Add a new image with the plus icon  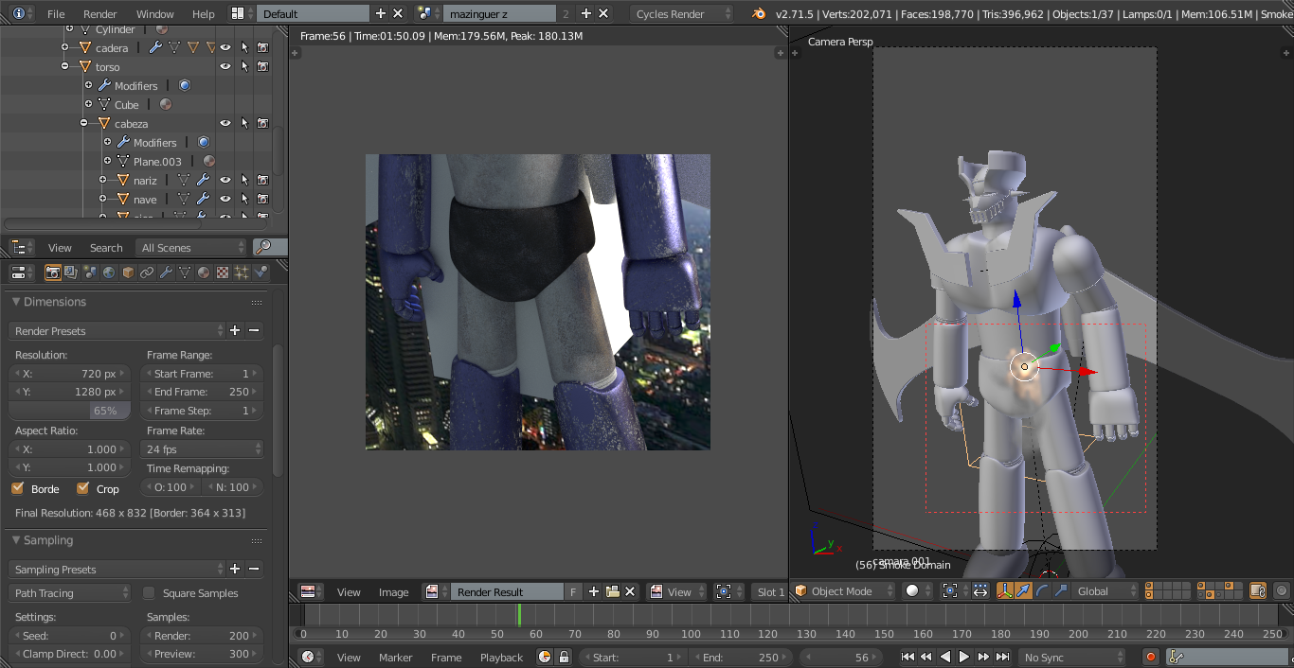594,591
